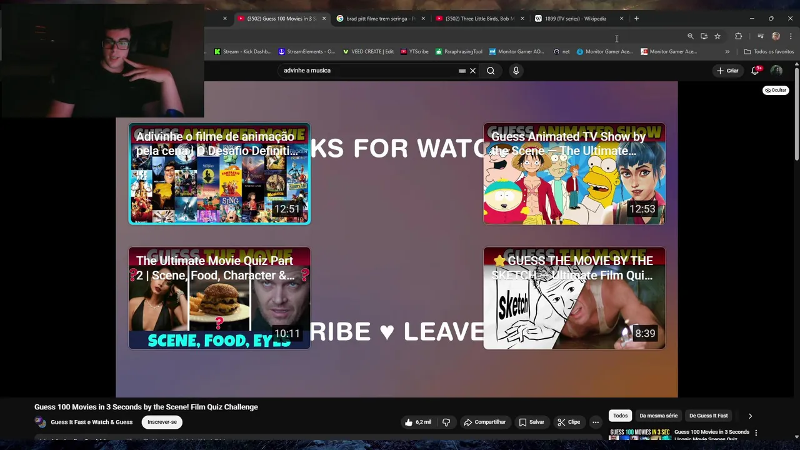Click the Salvar button
This screenshot has width=800, height=450.
point(531,422)
